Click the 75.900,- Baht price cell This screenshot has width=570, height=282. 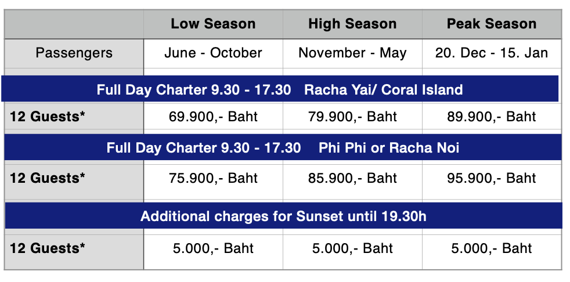213,179
